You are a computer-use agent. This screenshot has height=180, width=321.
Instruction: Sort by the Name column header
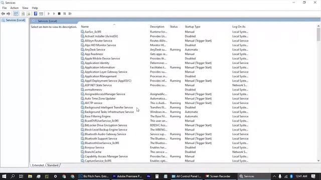tap(85, 26)
